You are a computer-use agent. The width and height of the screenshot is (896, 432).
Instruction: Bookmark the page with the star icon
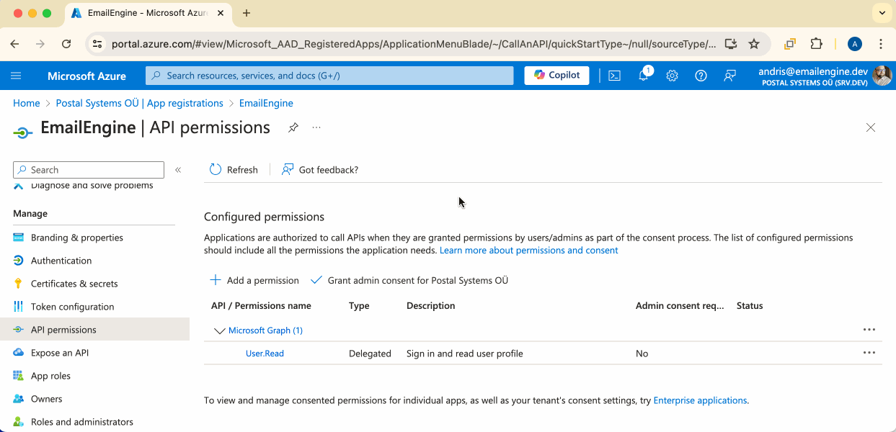coord(754,44)
